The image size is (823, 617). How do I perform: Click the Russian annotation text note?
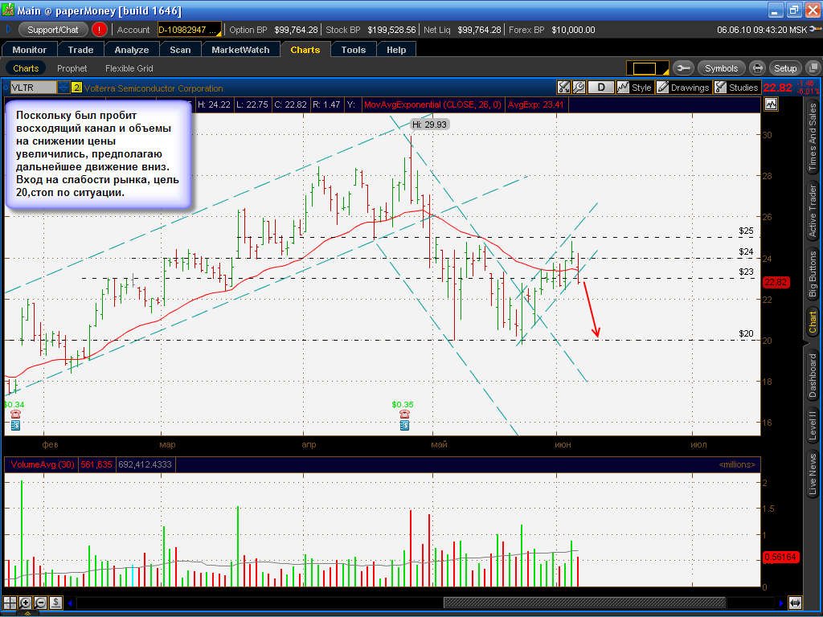97,153
